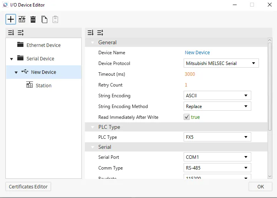
Task: Select Ethernet Device in the tree
Action: [x=43, y=45]
